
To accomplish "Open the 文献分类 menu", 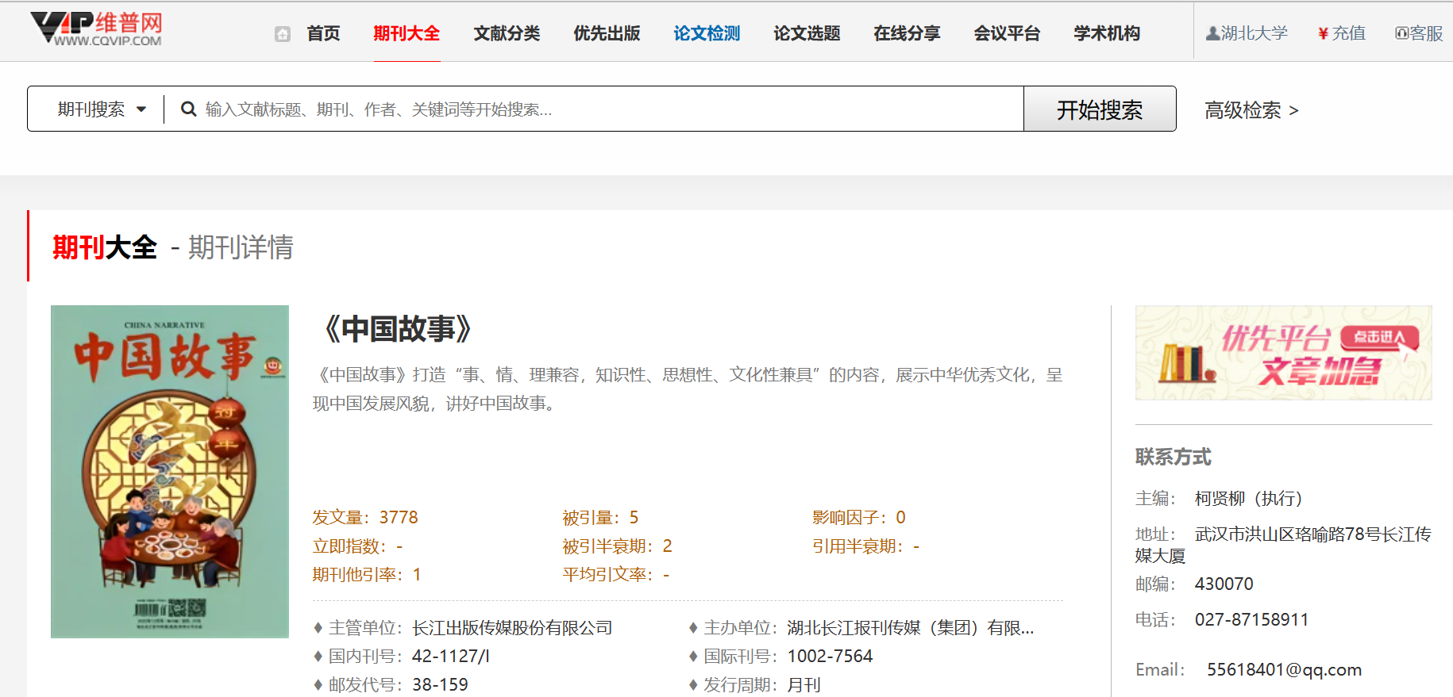I will point(507,33).
